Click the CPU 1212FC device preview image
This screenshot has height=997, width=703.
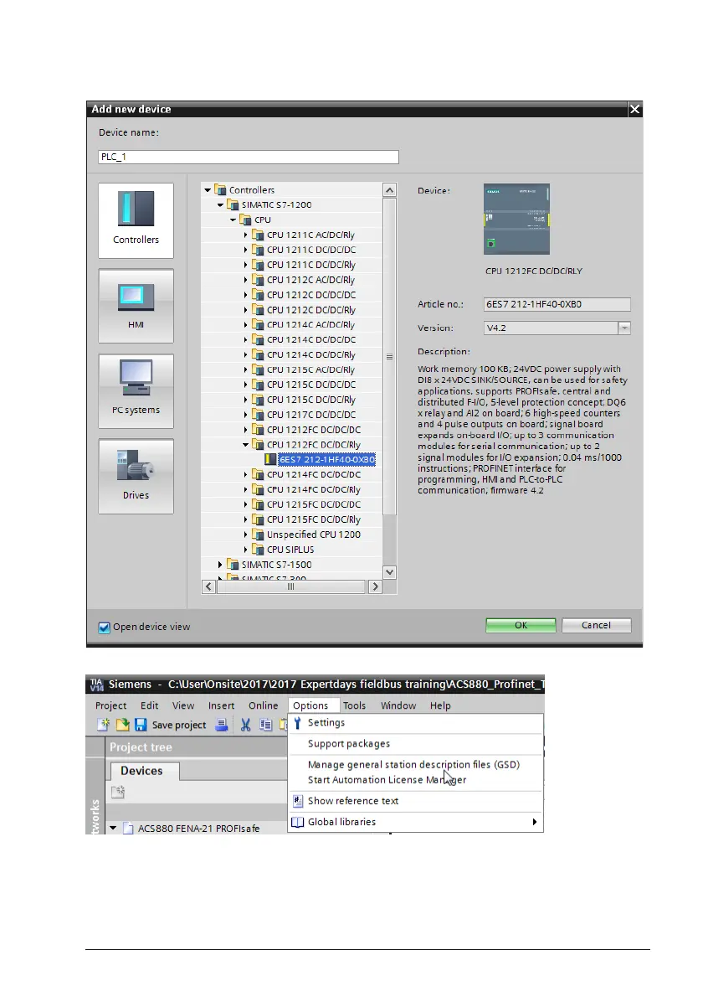coord(516,220)
